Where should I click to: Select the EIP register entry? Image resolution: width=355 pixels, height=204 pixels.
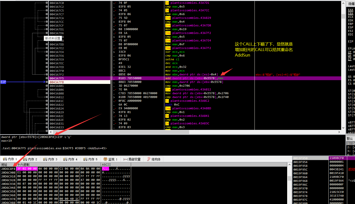(x=350, y=42)
